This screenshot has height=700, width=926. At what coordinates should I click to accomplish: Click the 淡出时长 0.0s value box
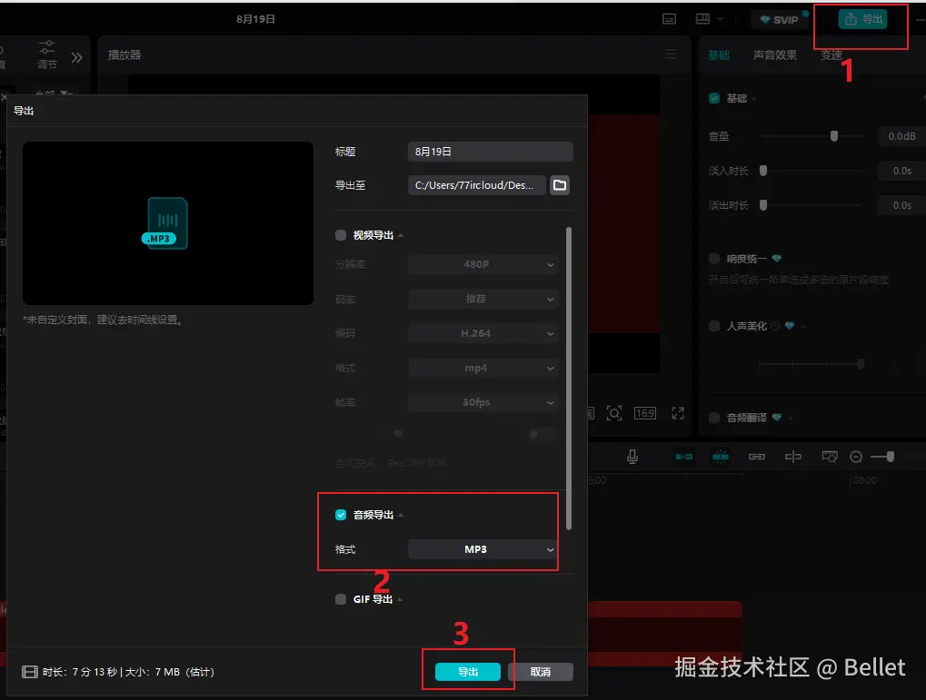[x=901, y=205]
